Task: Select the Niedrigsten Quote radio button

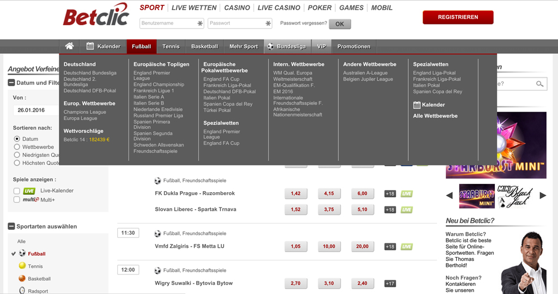Action: coord(17,155)
